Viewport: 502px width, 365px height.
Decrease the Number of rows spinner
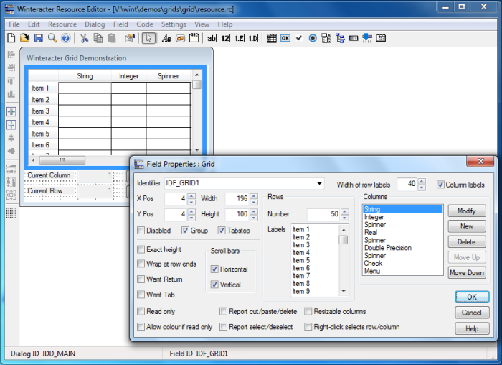[344, 218]
